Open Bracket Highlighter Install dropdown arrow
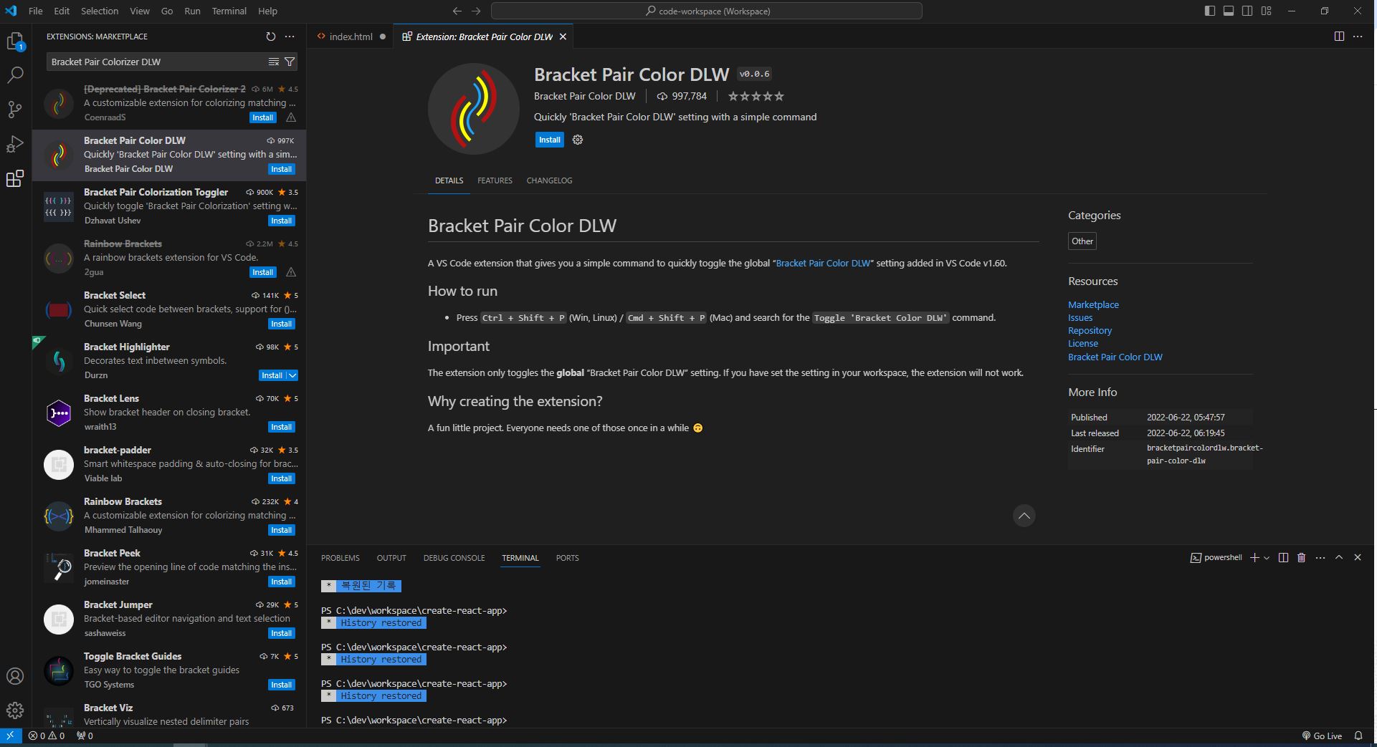The width and height of the screenshot is (1377, 747). (292, 375)
